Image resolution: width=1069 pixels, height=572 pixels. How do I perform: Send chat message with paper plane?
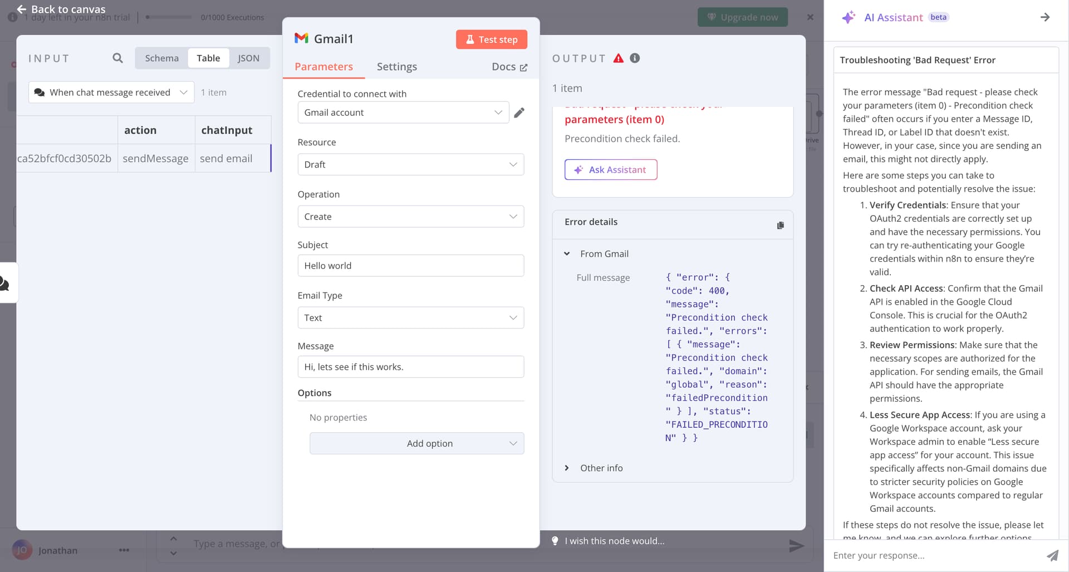pyautogui.click(x=797, y=546)
